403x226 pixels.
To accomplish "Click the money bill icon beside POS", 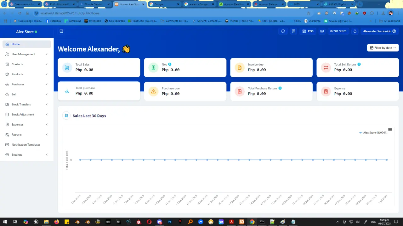I will [322, 31].
